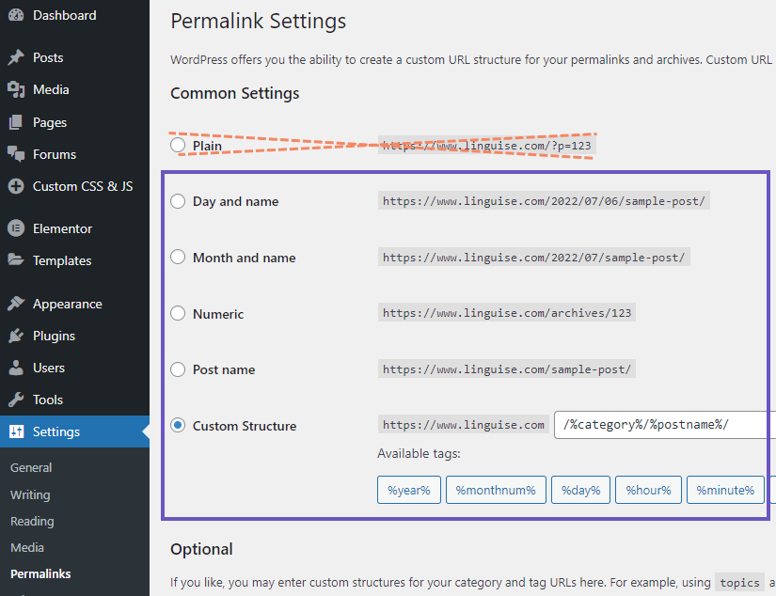Open the Dashboard menu item
The width and height of the screenshot is (776, 596).
pos(64,15)
